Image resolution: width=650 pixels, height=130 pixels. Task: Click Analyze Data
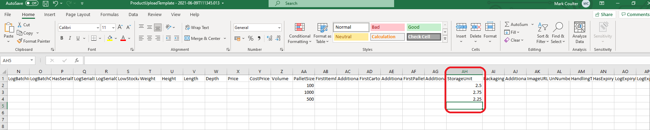(579, 33)
